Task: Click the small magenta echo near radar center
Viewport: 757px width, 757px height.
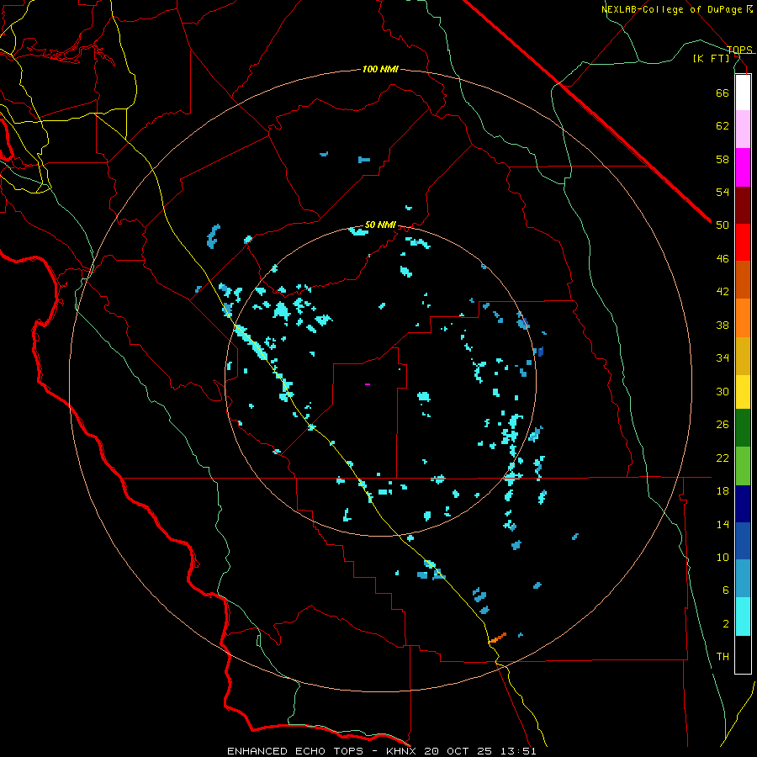Action: [368, 384]
